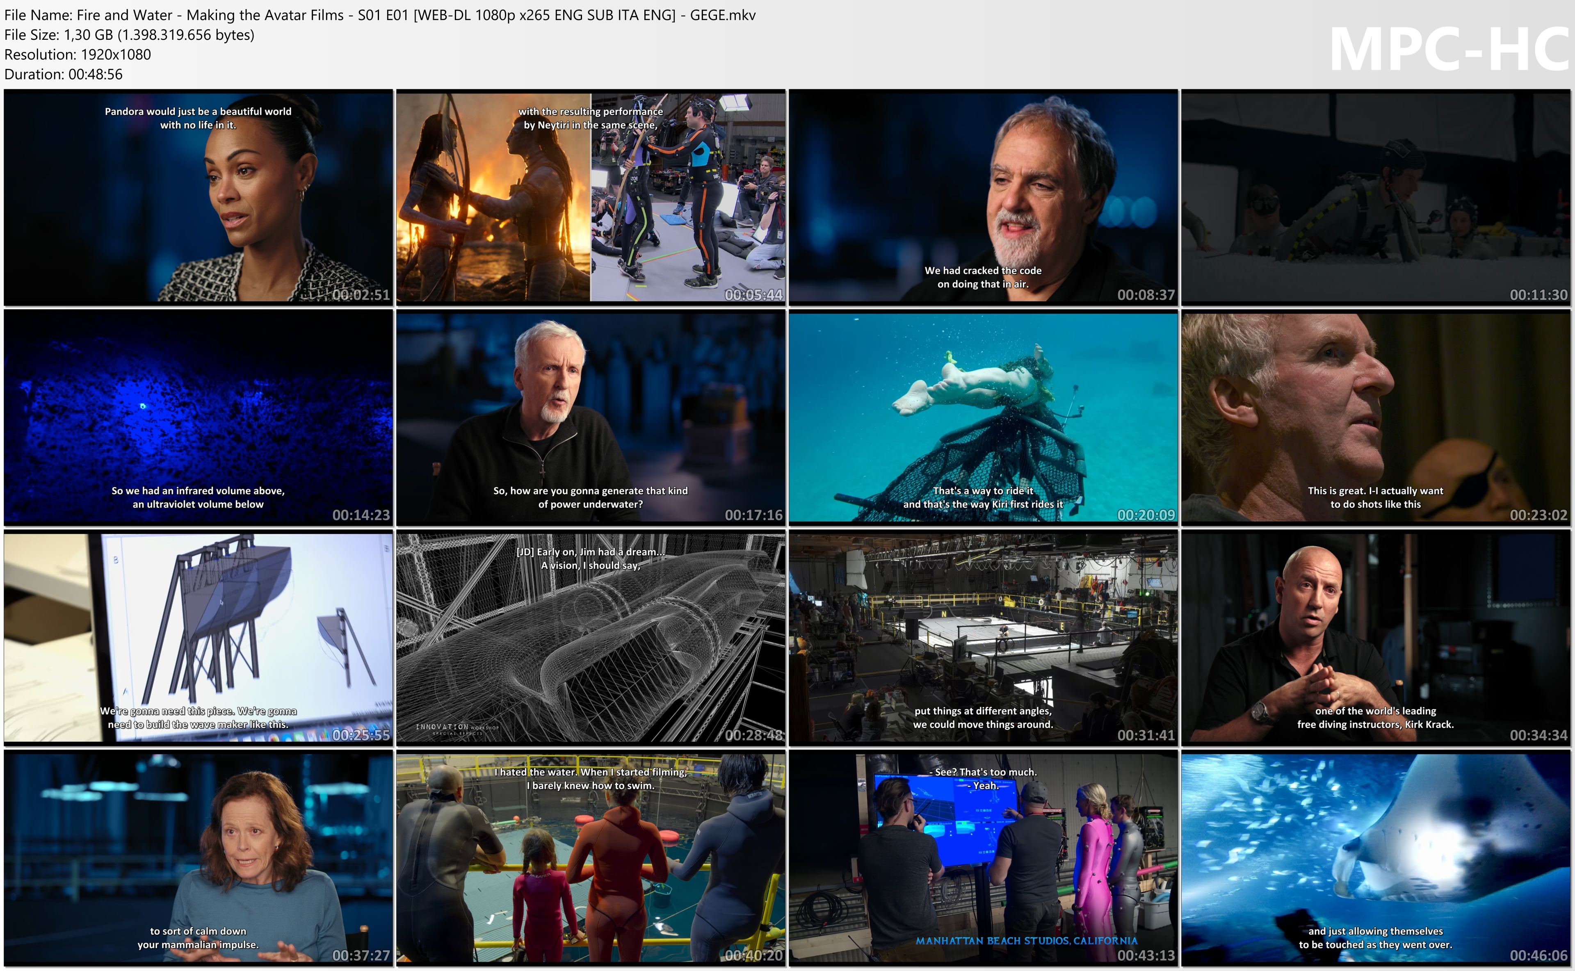The width and height of the screenshot is (1575, 971).
Task: Open the 'cracked the code' thumbnail at 00:08:37
Action: click(x=983, y=197)
